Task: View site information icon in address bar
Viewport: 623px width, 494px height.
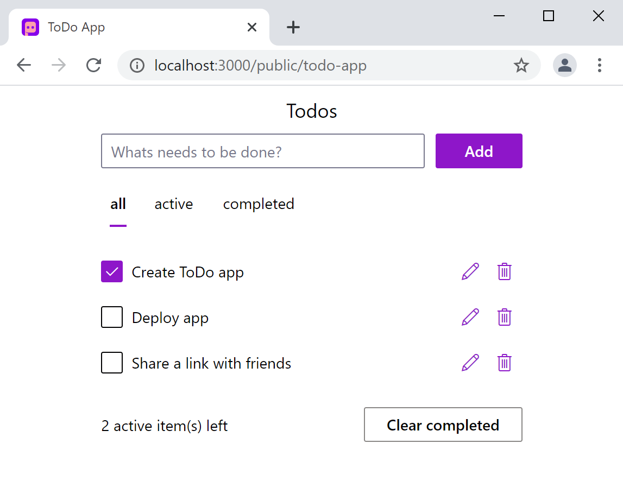Action: (x=137, y=66)
